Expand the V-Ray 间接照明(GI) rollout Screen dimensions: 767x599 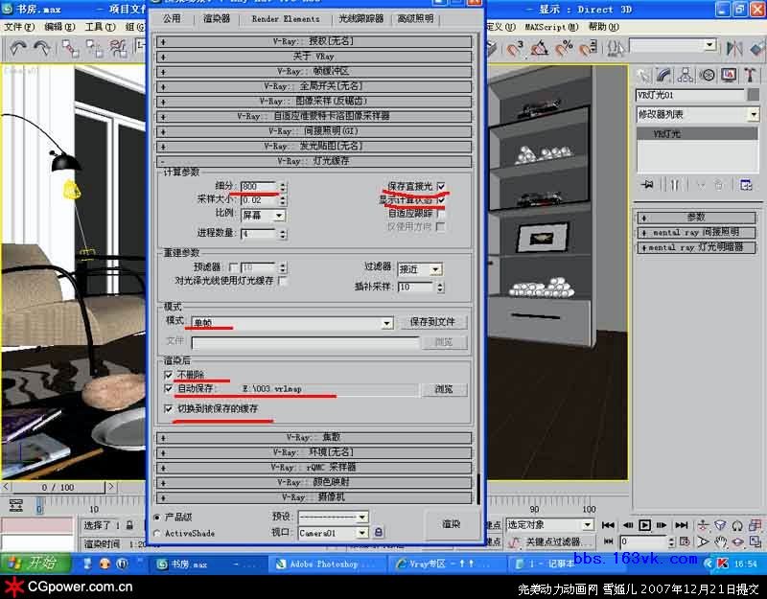[315, 130]
